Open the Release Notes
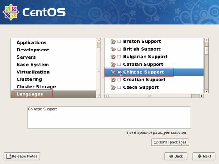Screen dimensions: 219x164 click(x=22, y=156)
